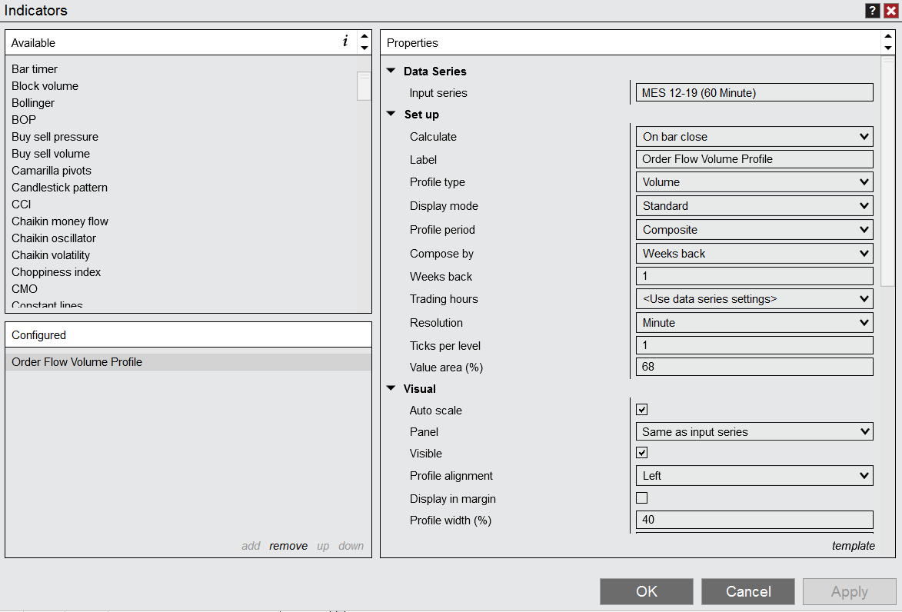Select BOP indicator
This screenshot has height=612, width=902.
[x=24, y=120]
